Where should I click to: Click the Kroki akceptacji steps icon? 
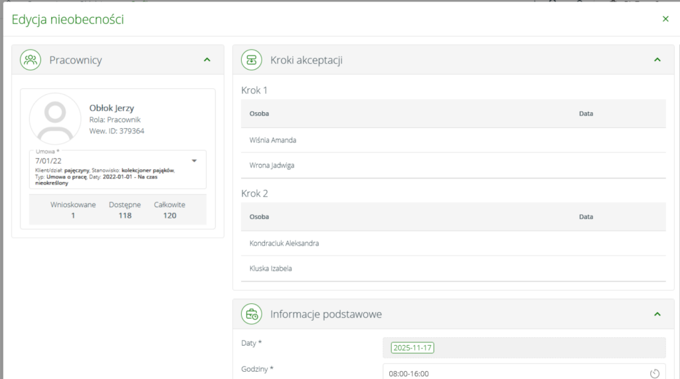tap(252, 60)
